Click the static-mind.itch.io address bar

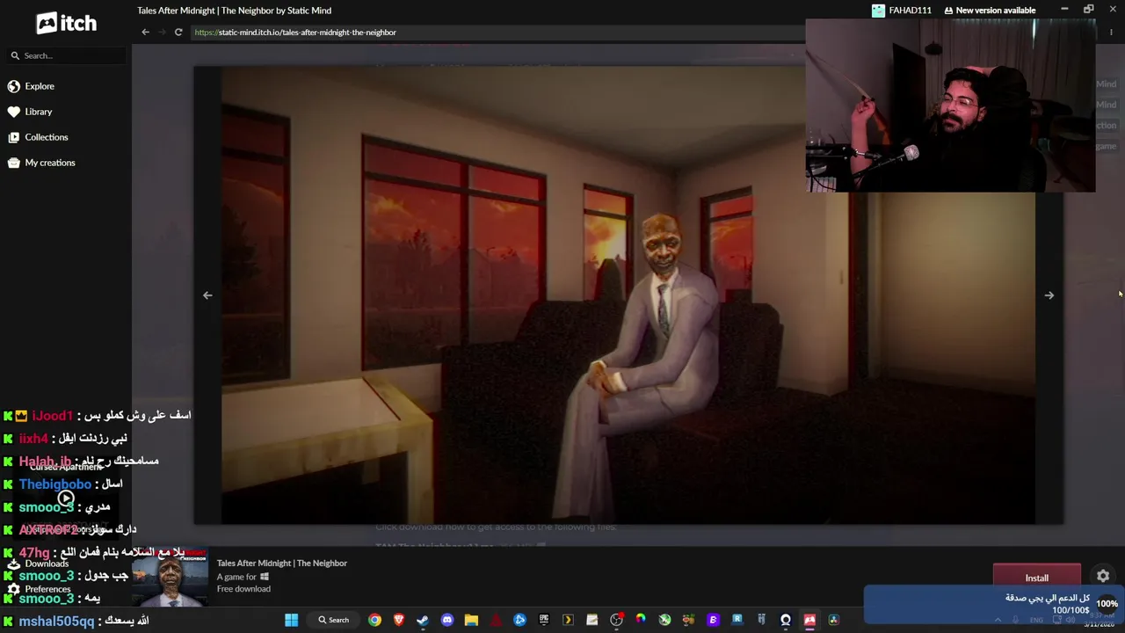(497, 33)
